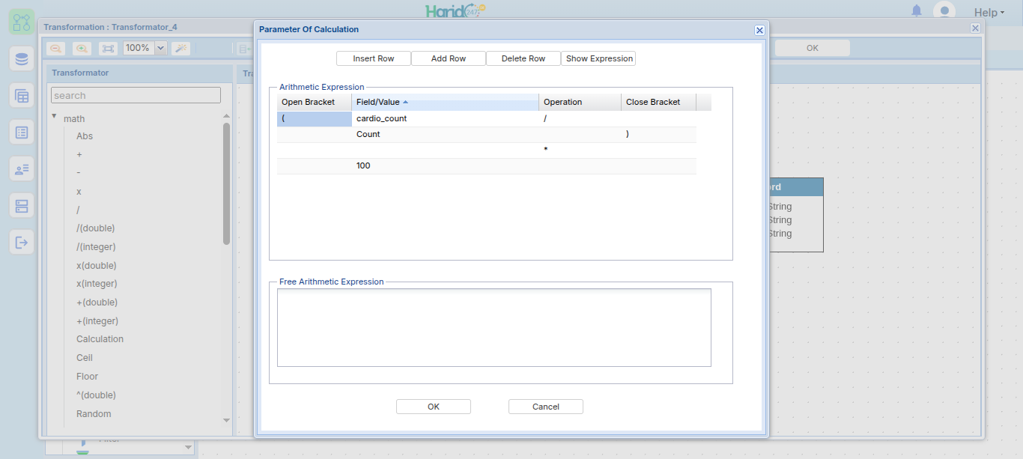Collapse the math tree group
1023x459 pixels.
(55, 117)
